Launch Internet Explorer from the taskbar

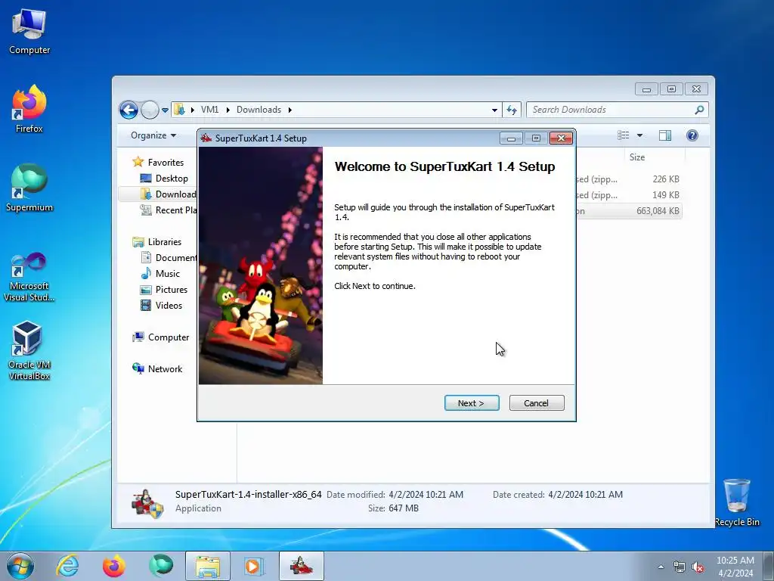67,566
